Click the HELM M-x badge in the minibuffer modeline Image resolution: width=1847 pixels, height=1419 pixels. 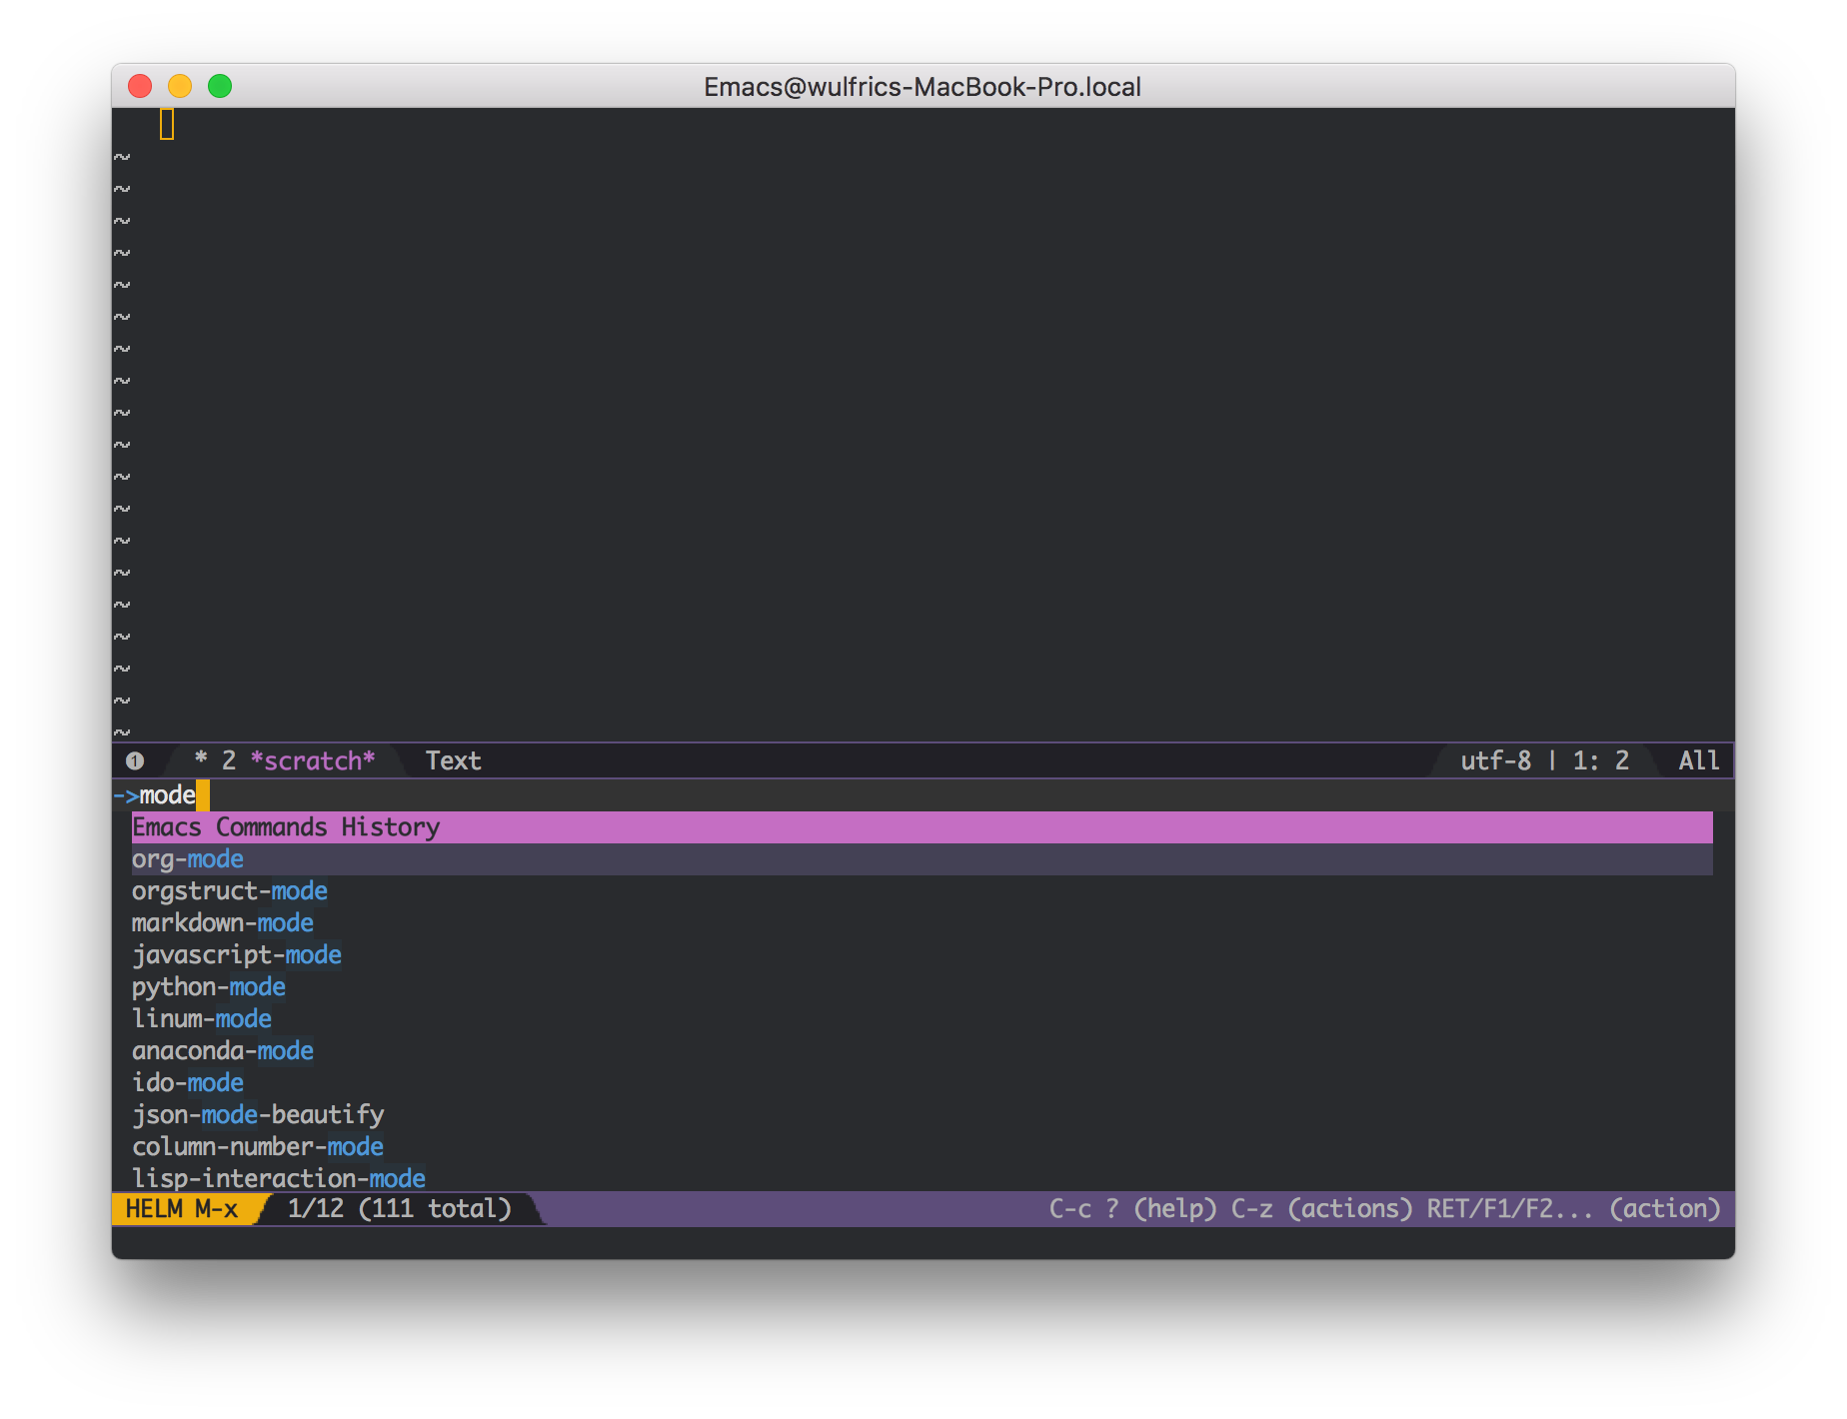coord(183,1208)
